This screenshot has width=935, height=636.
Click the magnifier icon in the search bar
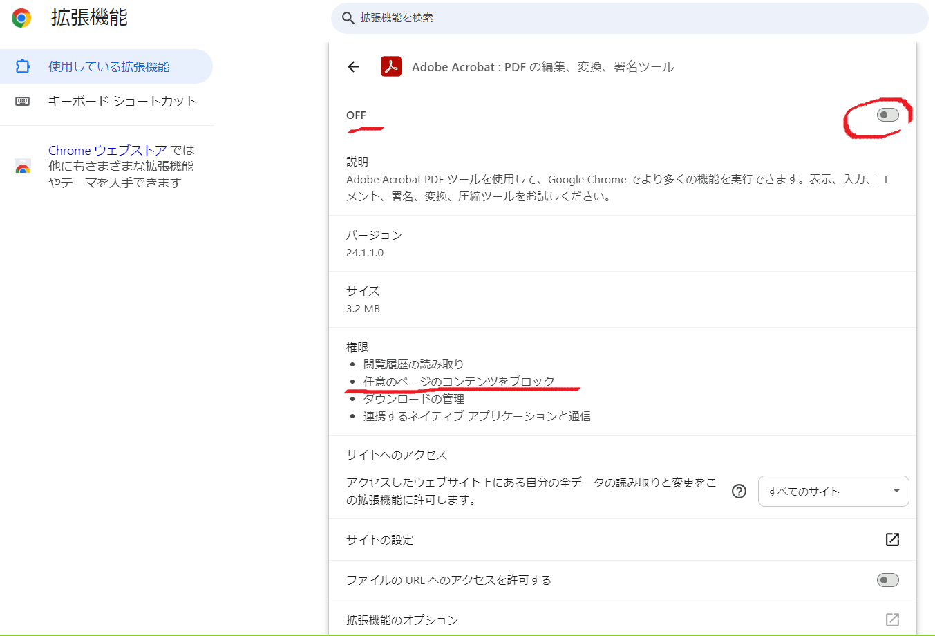pos(348,18)
